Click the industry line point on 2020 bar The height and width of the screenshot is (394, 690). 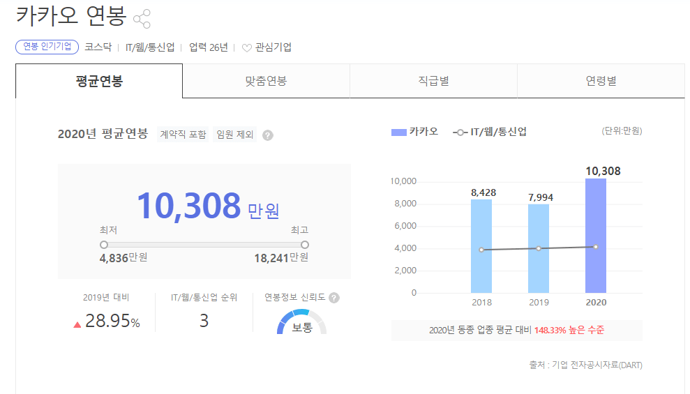(x=596, y=247)
